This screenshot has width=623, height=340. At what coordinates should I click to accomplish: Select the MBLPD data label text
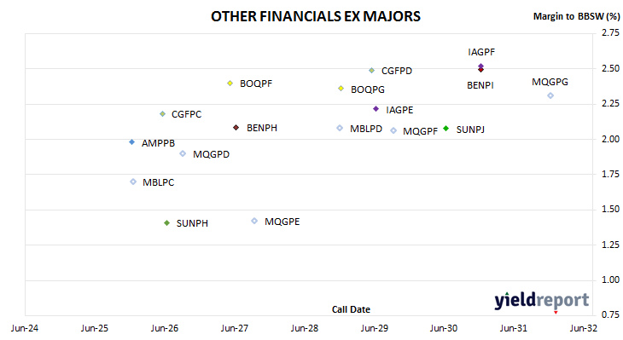366,129
